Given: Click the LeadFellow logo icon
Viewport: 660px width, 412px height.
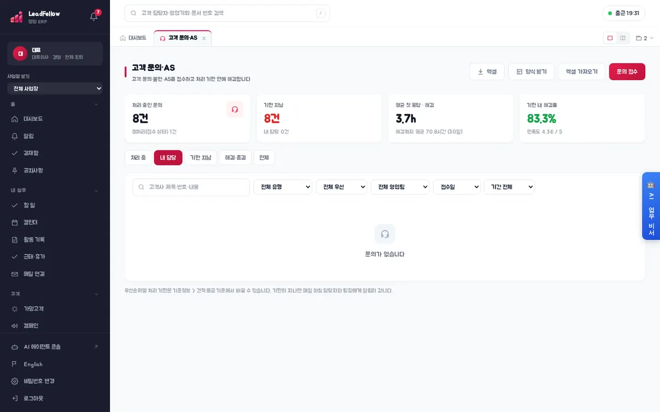Looking at the screenshot, I should 16,17.
